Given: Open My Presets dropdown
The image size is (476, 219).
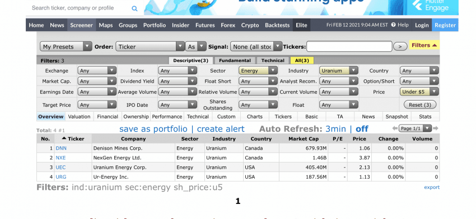Looking at the screenshot, I should point(66,46).
